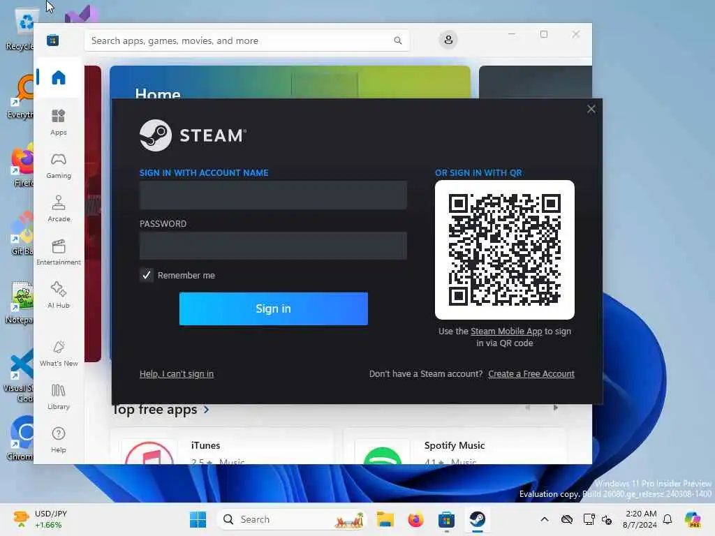Open the Windows Start menu
Viewport: 715px width, 536px height.
(198, 519)
